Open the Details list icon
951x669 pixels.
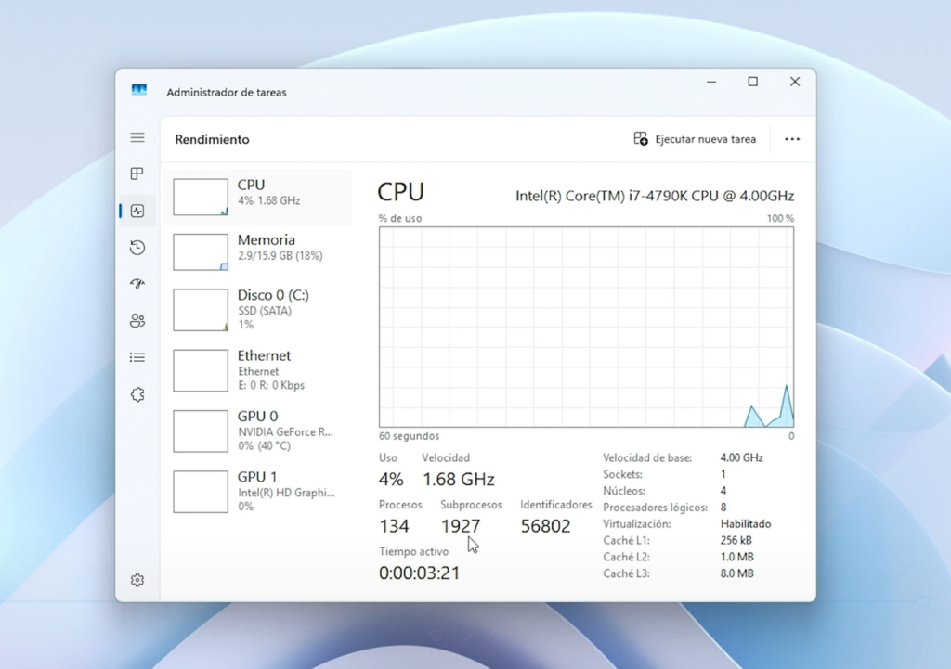point(137,357)
